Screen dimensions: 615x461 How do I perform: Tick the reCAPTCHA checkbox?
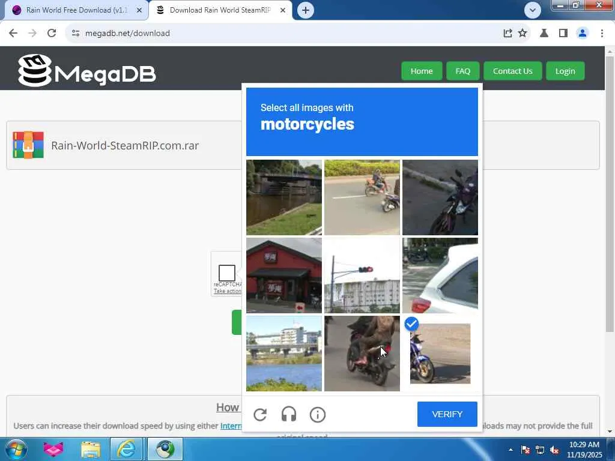pyautogui.click(x=226, y=273)
